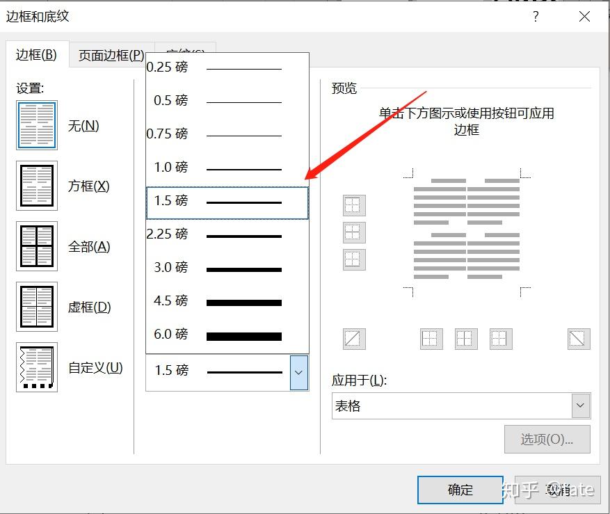
Task: Choose the 4.5 磅 line width
Action: coord(227,301)
